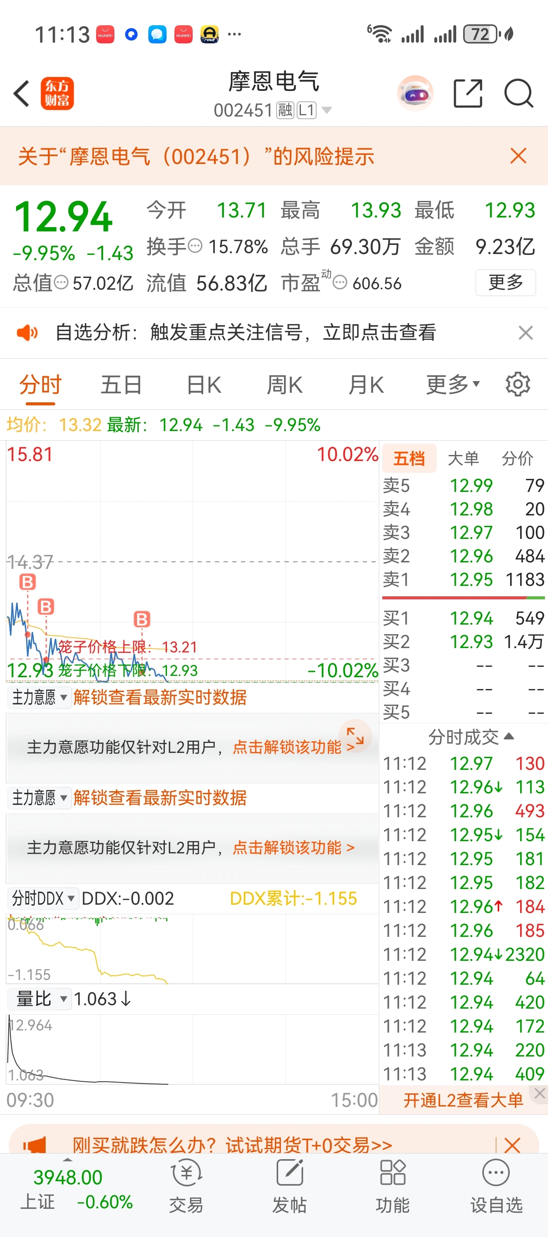This screenshot has width=548, height=1237.
Task: Expand the stock code dropdown arrow
Action: (x=327, y=110)
